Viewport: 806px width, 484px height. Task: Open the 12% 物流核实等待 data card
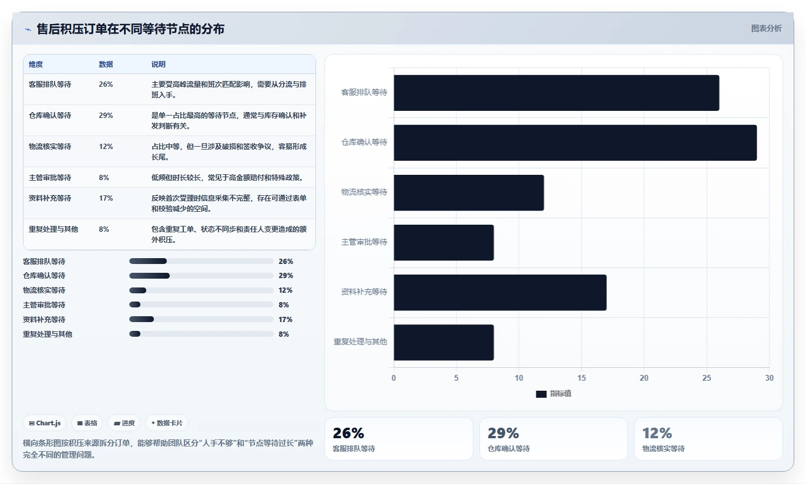(x=708, y=439)
